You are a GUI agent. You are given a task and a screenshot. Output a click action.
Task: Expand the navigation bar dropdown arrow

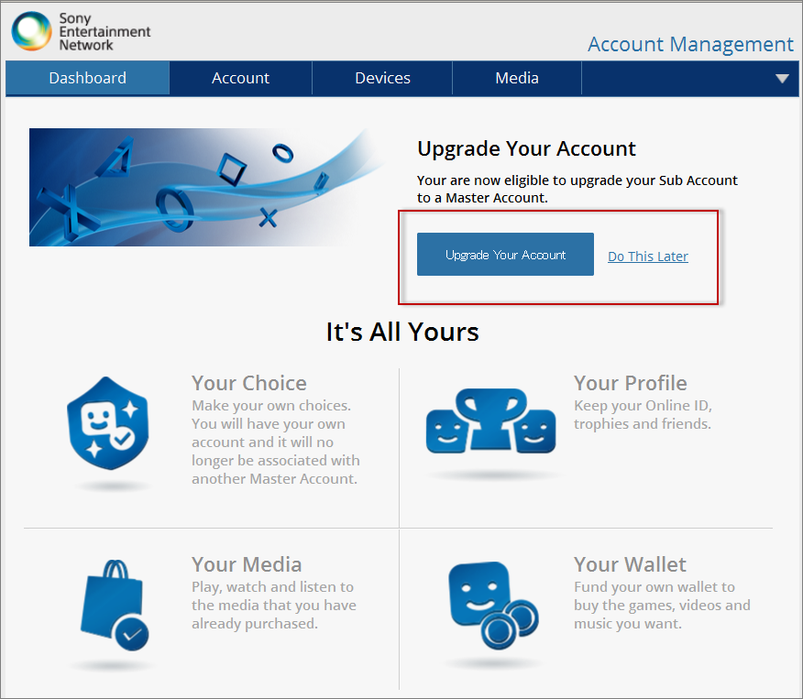tap(782, 79)
